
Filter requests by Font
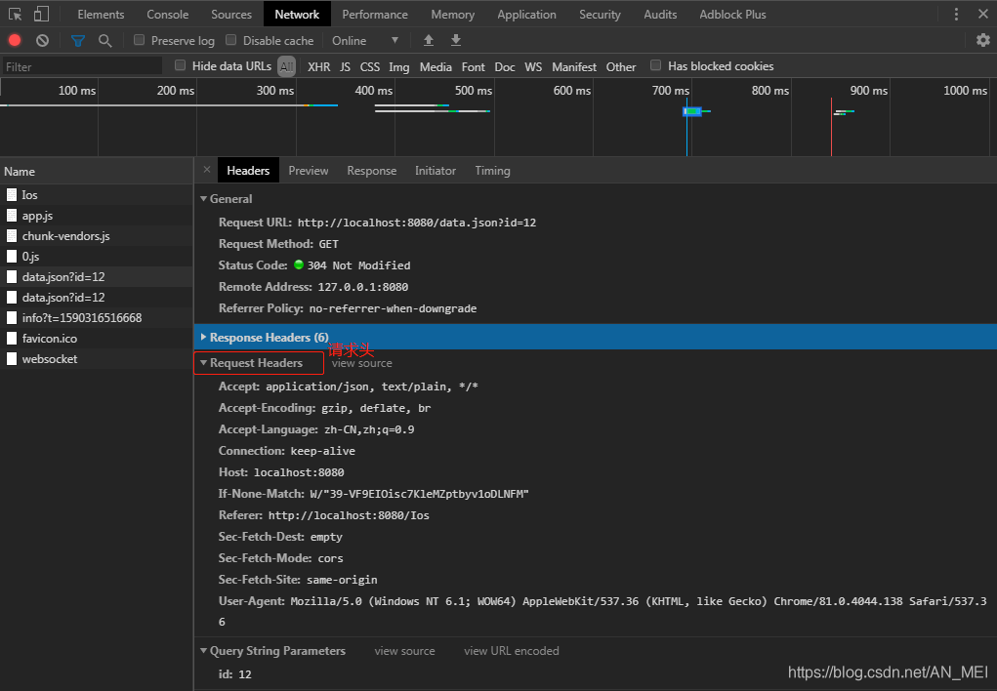tap(473, 66)
